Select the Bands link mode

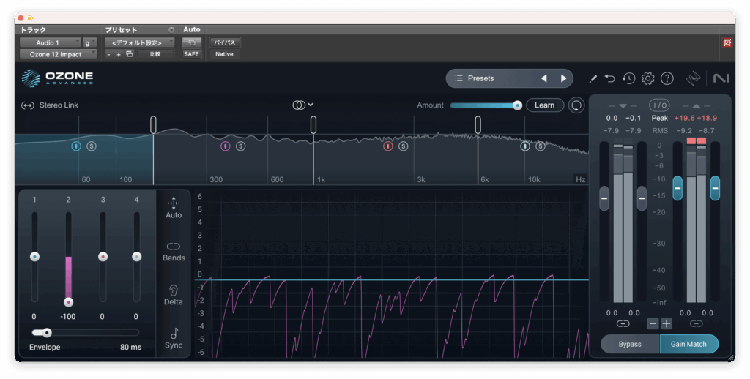(174, 252)
